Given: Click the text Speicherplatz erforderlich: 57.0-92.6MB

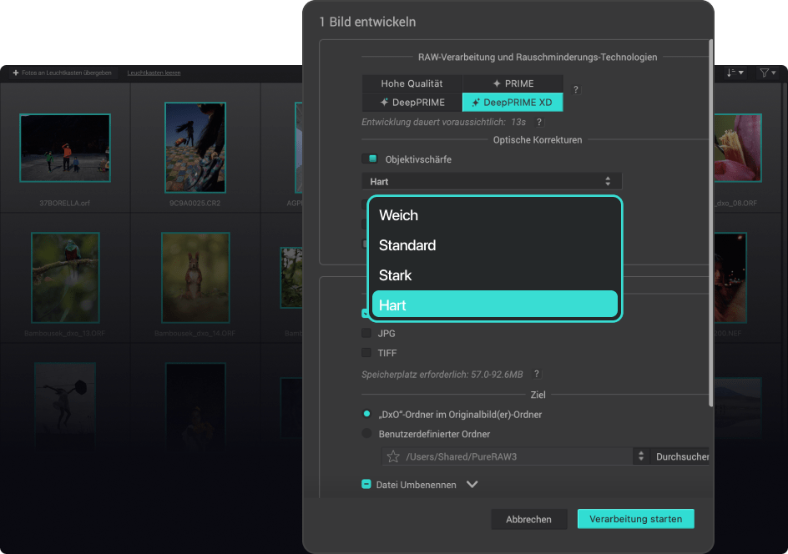Looking at the screenshot, I should click(442, 374).
